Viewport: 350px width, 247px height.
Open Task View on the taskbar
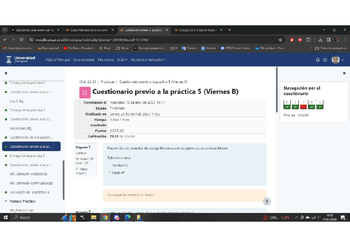pos(82,217)
